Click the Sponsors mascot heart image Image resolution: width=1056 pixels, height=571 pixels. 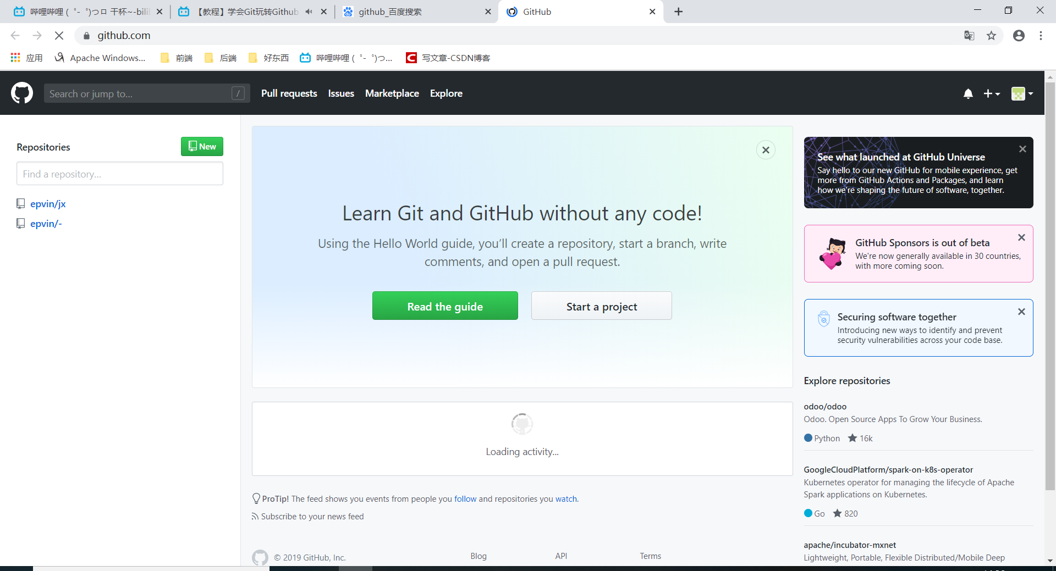click(x=833, y=254)
